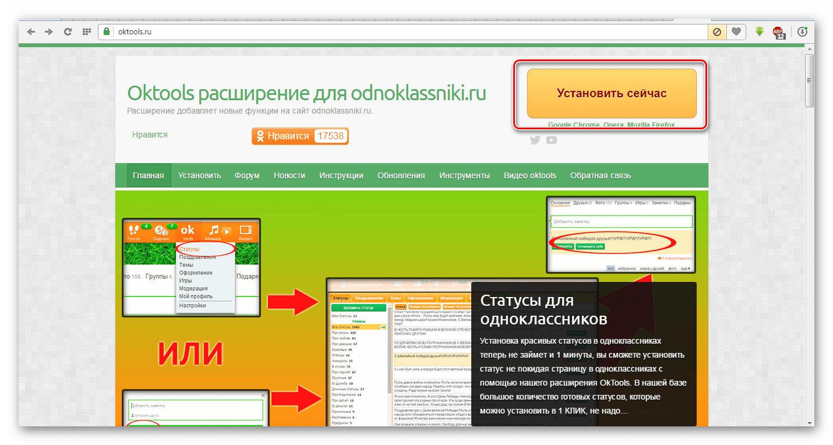Open the Видео oktools menu item
Viewport: 833px width, 445px height.
[530, 175]
